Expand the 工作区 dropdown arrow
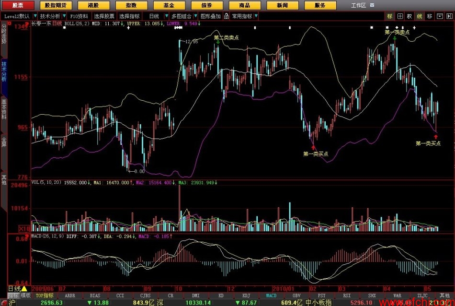This screenshot has width=455, height=306. (372, 5)
